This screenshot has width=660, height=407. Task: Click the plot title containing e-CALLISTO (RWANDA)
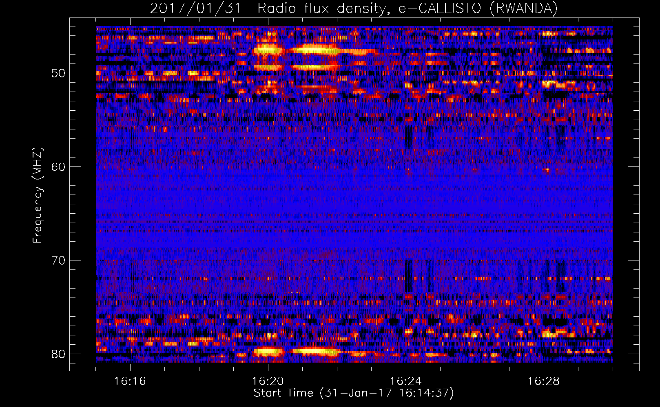354,9
